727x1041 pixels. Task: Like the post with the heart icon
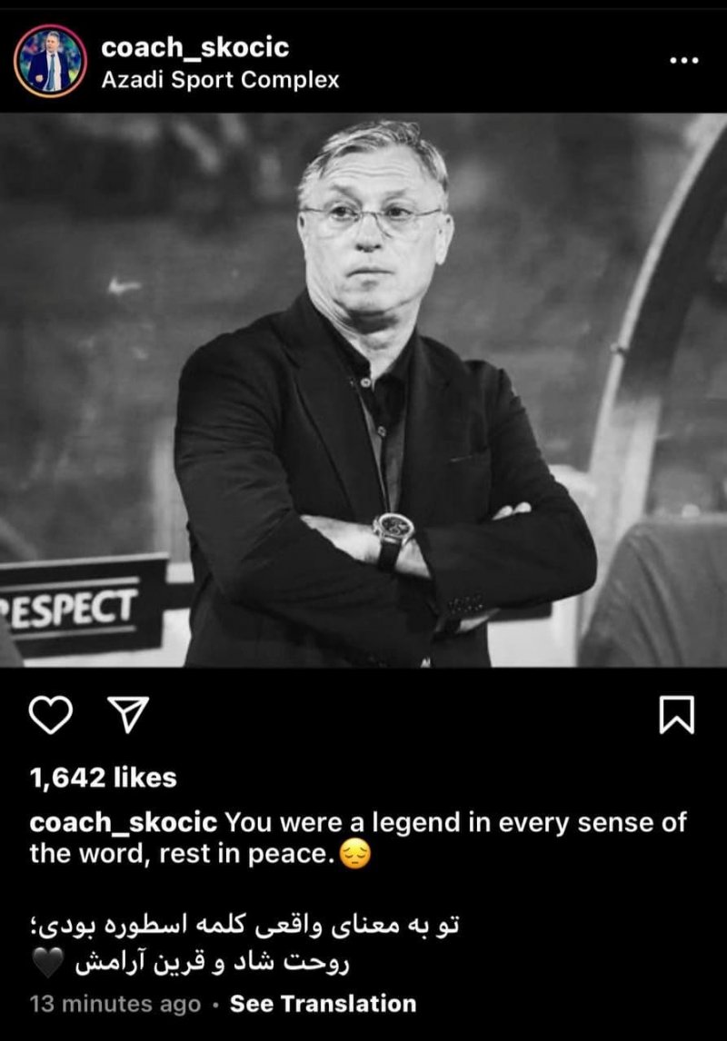pyautogui.click(x=51, y=715)
